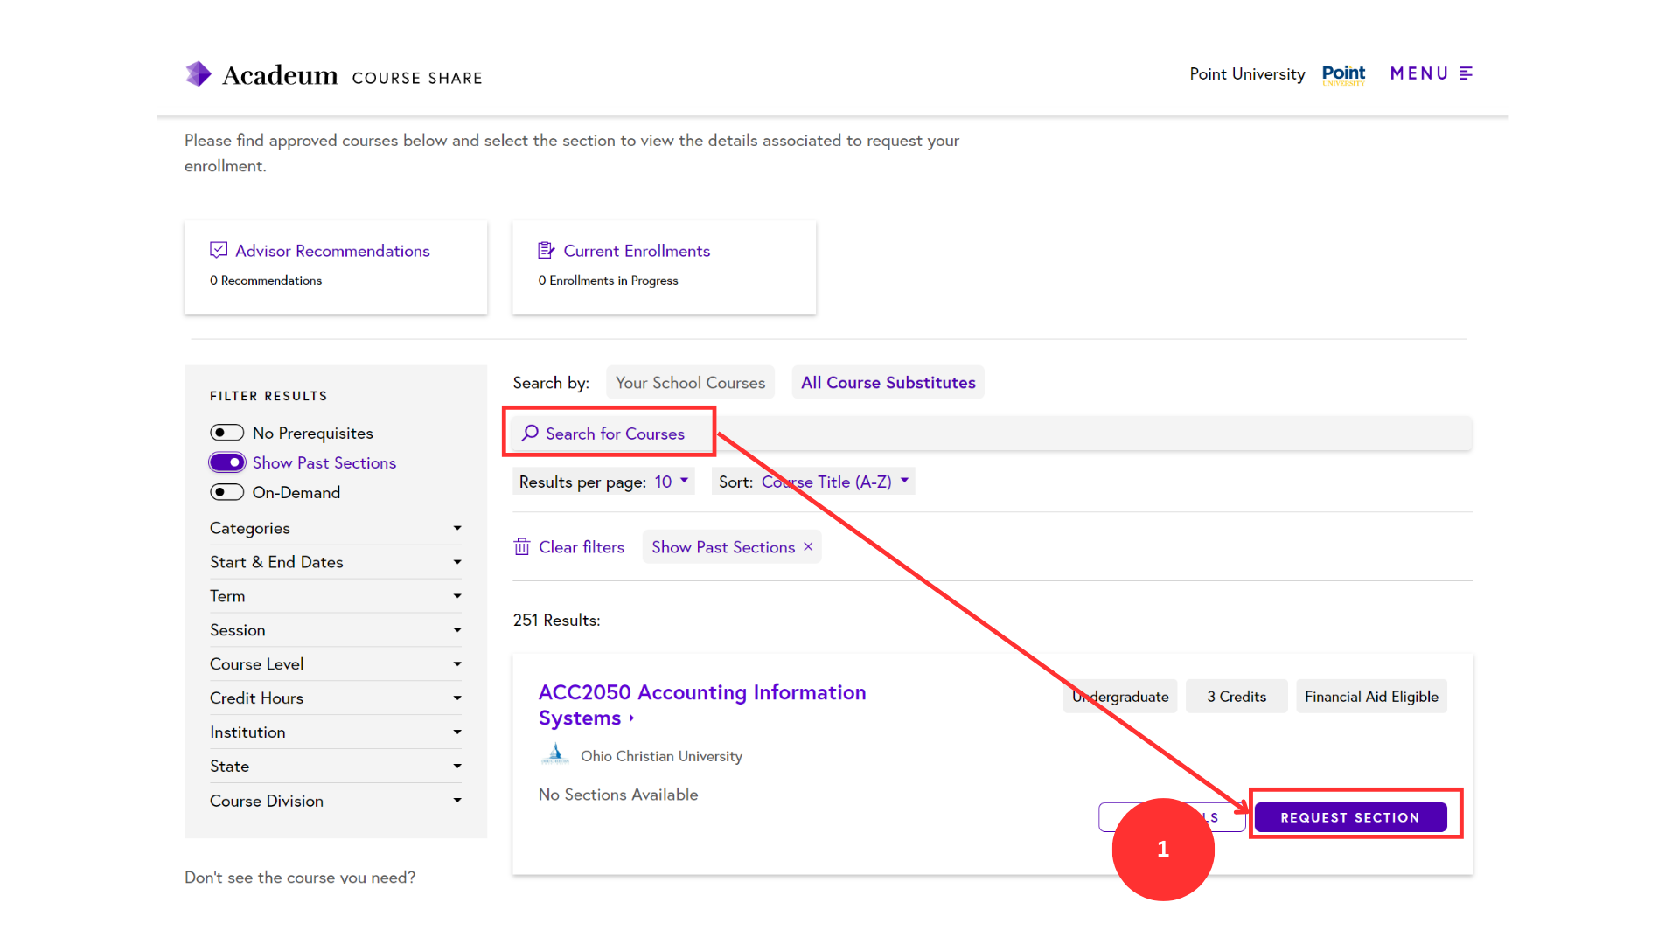Expand the Institution filter

click(x=336, y=732)
